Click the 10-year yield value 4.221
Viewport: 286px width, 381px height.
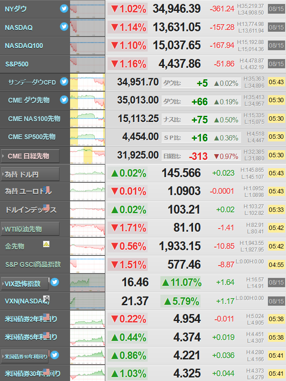(187, 355)
